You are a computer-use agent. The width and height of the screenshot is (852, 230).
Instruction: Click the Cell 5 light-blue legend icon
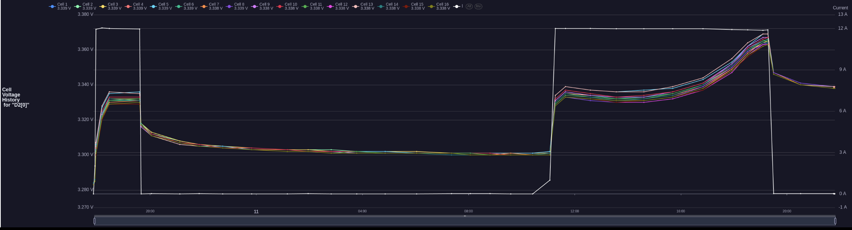(x=153, y=6)
